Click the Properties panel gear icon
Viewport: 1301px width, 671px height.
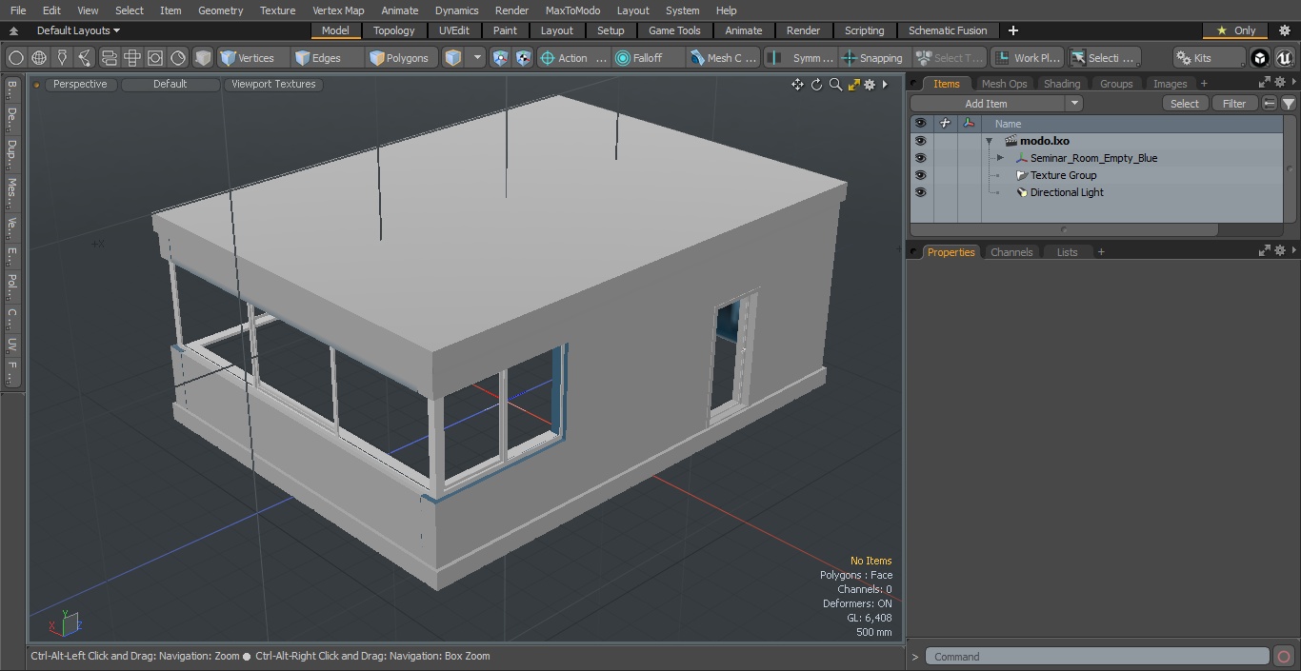pos(1280,250)
